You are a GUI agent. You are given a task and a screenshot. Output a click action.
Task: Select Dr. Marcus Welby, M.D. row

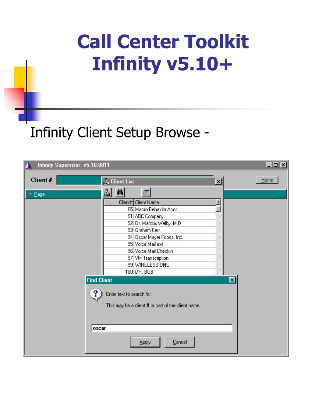(160, 223)
